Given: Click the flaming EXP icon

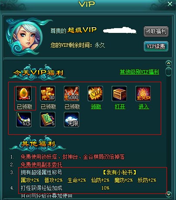Looking at the screenshot, I should (x=143, y=94).
